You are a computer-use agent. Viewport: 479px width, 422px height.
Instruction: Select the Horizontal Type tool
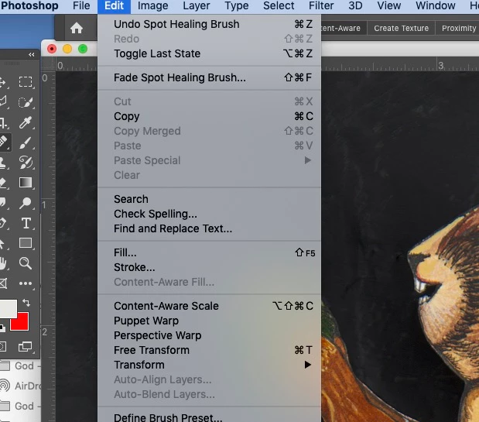click(x=26, y=223)
